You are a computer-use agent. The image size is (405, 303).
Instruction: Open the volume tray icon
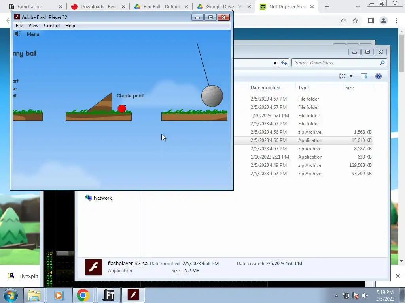tap(365, 296)
